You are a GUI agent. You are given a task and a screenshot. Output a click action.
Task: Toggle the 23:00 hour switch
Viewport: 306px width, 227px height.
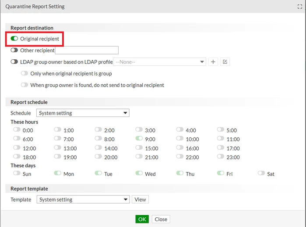[x=221, y=156]
